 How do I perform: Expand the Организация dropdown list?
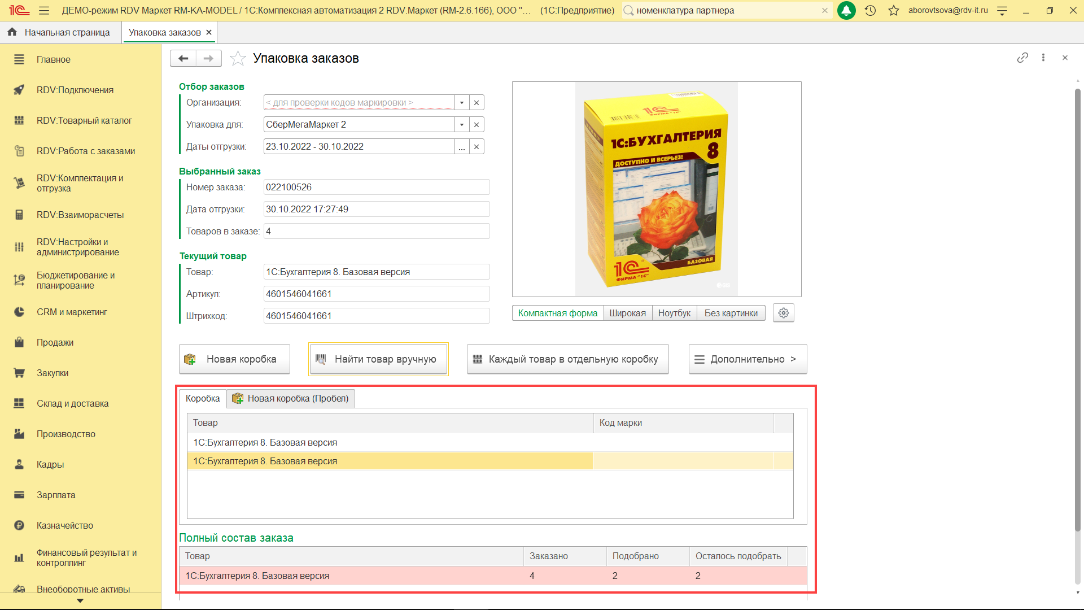462,102
